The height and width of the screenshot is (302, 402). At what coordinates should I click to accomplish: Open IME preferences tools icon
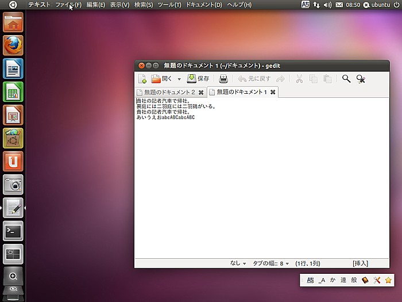[377, 280]
